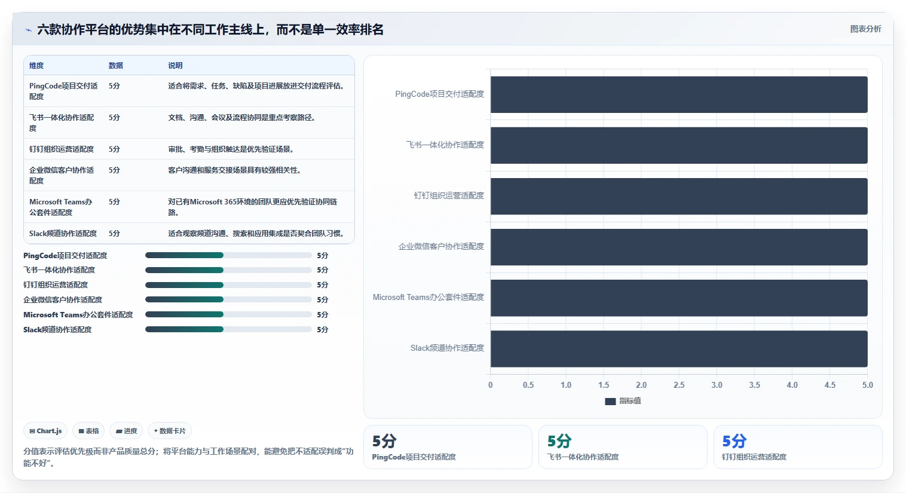Click the 企业微信客户协作适配度 chart bar
This screenshot has height=493, width=906.
679,247
